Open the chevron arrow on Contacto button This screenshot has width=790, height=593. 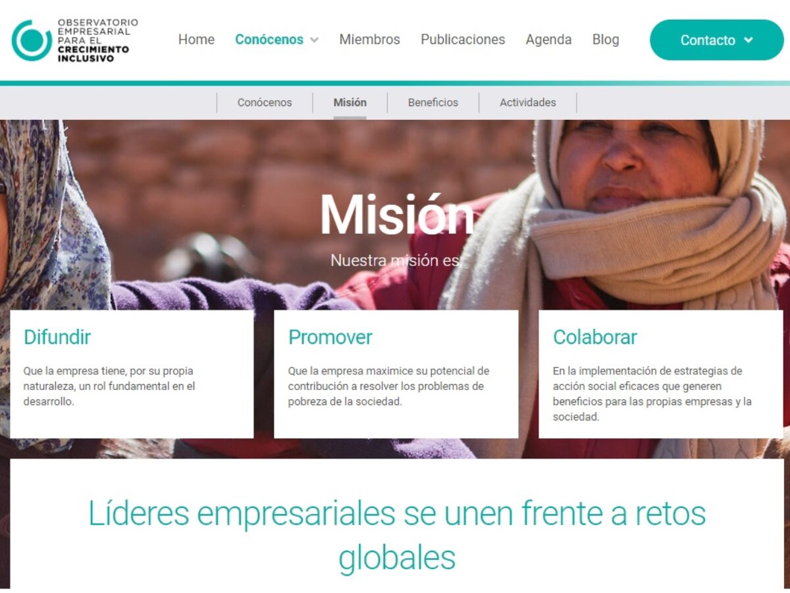click(749, 40)
